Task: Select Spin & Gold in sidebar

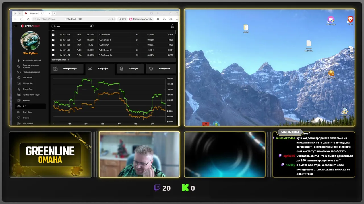Action: (x=30, y=78)
